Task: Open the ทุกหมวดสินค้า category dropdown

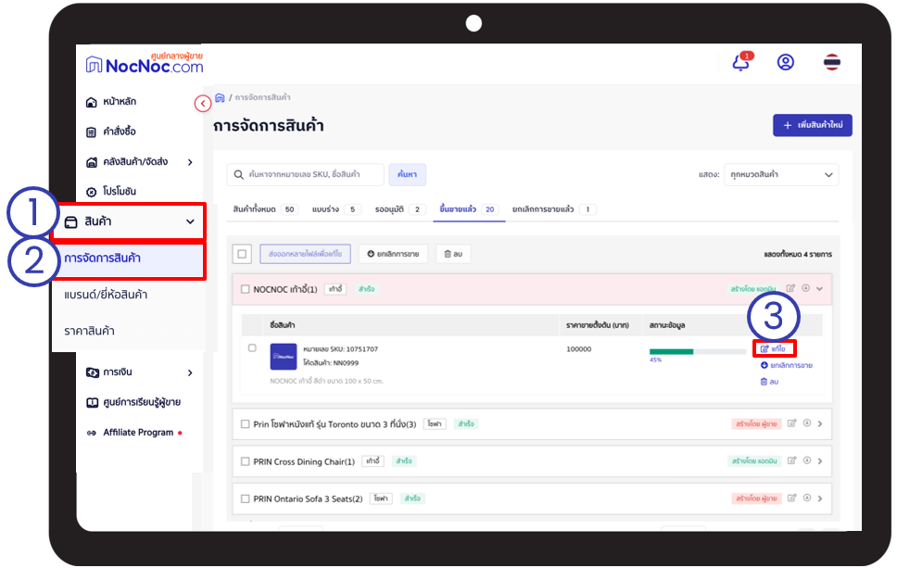Action: [x=781, y=174]
